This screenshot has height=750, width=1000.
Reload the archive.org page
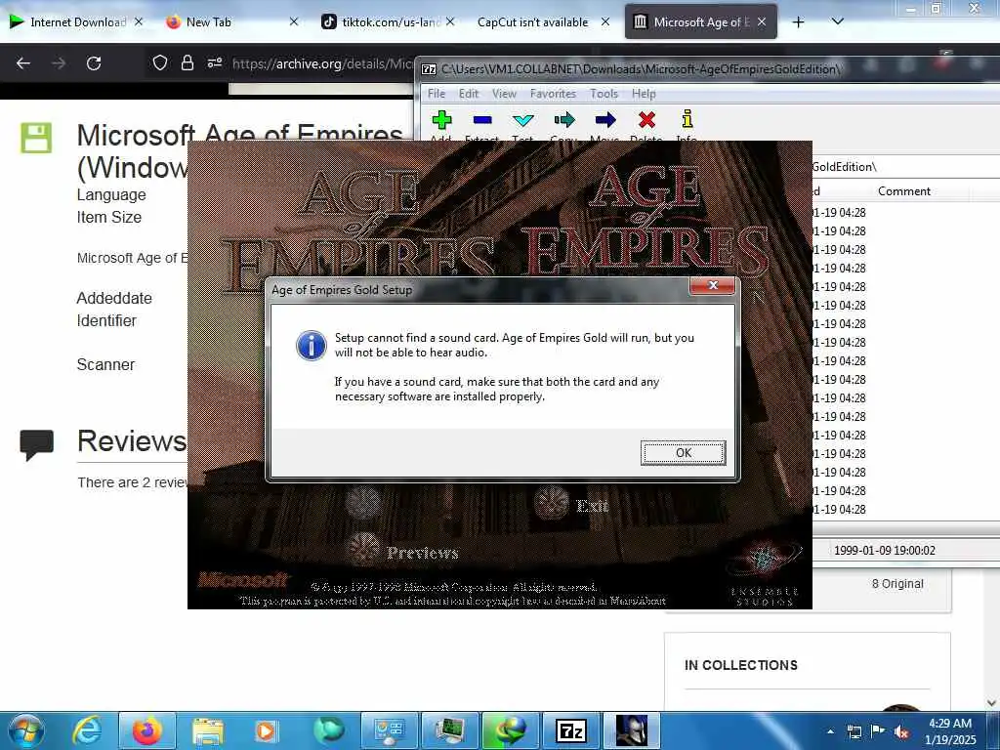tap(94, 63)
